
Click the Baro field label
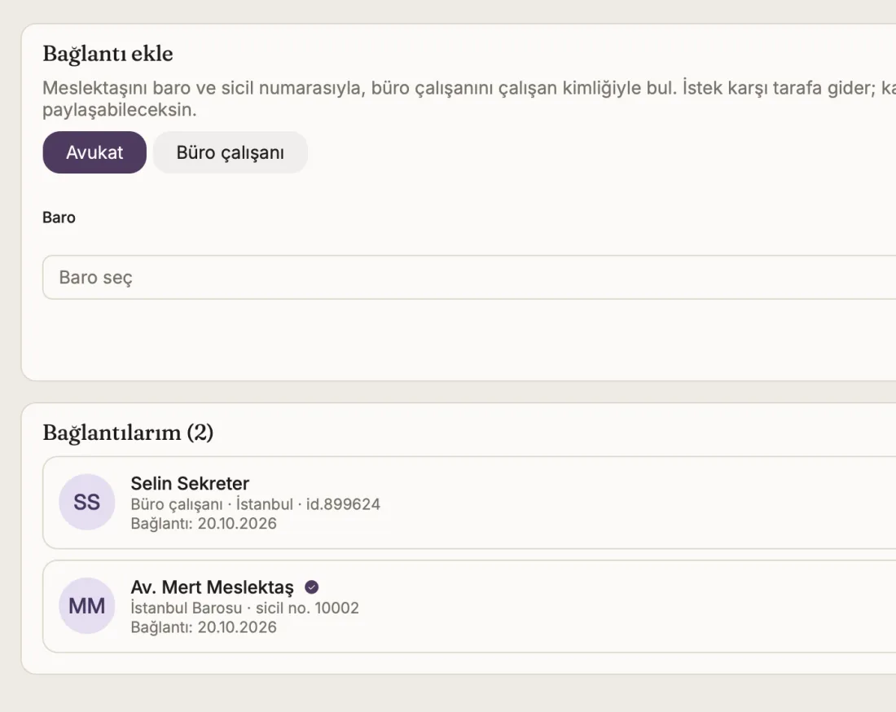(x=59, y=218)
